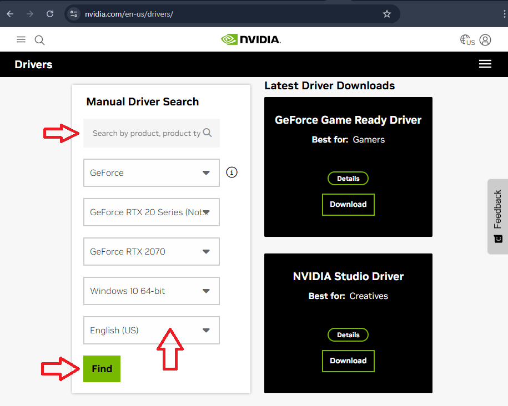The width and height of the screenshot is (508, 406).
Task: Bookmark the page with the star icon
Action: click(x=387, y=14)
